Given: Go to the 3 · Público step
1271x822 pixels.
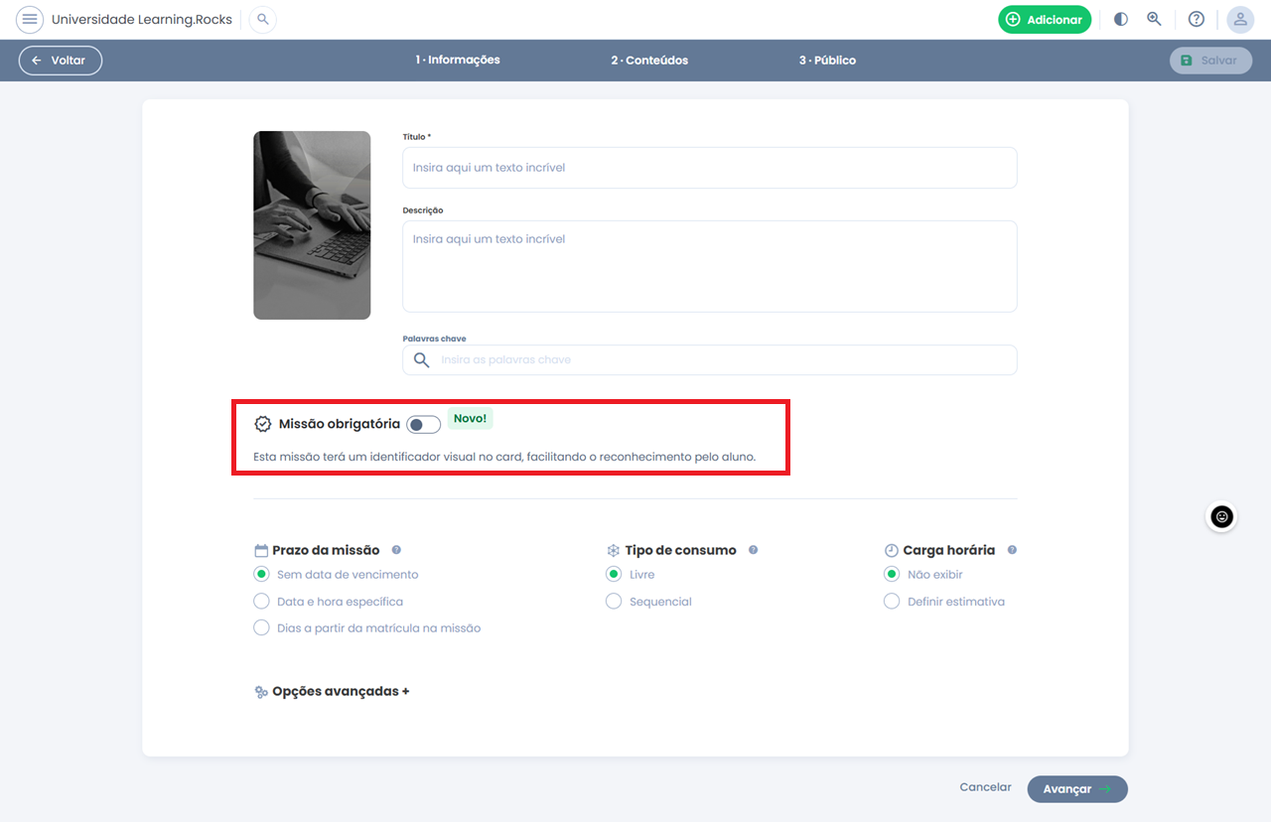Looking at the screenshot, I should [x=827, y=60].
